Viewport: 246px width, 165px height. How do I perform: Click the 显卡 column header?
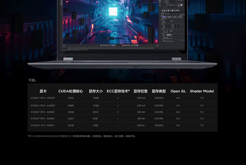pyautogui.click(x=43, y=91)
